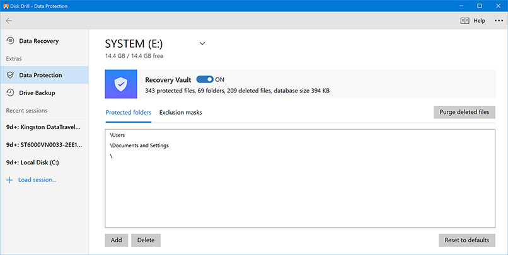The image size is (508, 255).
Task: Switch to the Exclusion masks tab
Action: [x=180, y=113]
